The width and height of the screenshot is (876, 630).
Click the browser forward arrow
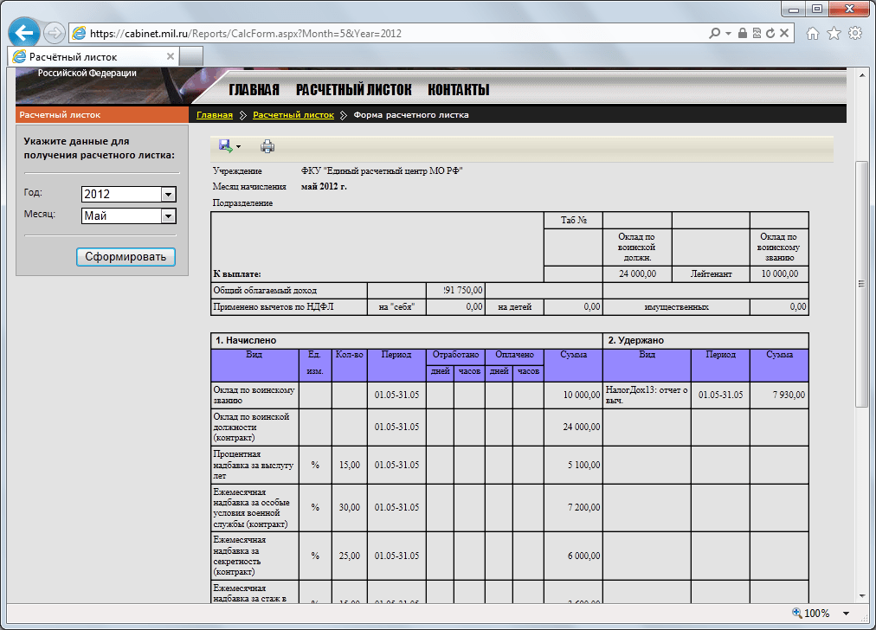click(55, 33)
